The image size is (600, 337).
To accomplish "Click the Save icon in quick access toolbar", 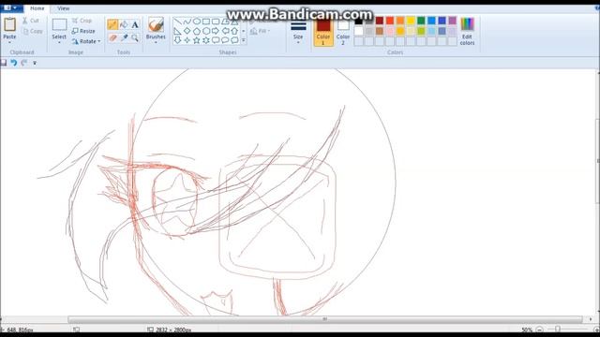I will [4, 63].
